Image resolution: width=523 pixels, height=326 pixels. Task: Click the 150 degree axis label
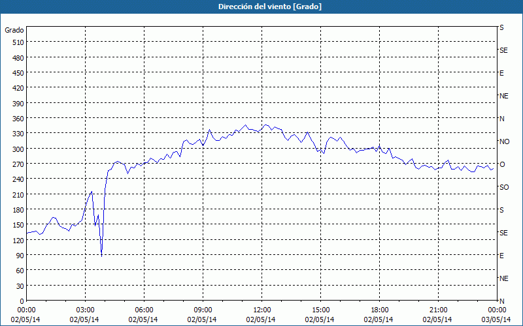(19, 225)
